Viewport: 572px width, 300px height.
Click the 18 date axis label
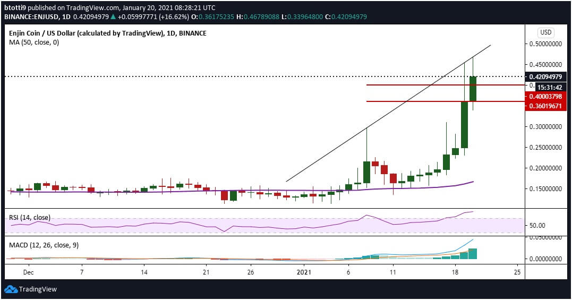coord(455,272)
